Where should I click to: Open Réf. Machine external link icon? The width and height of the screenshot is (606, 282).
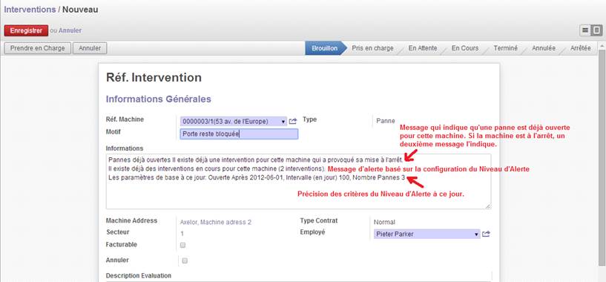pos(292,122)
